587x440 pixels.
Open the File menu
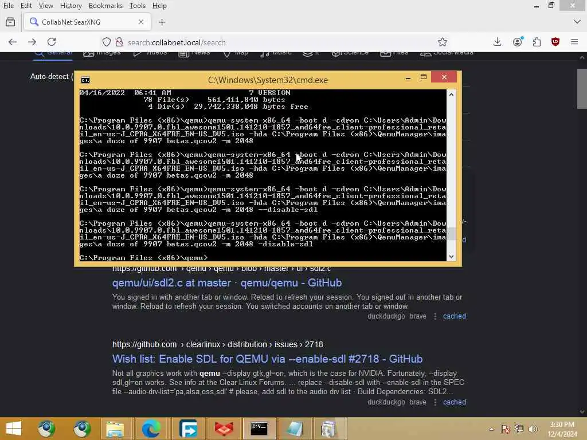[8, 6]
